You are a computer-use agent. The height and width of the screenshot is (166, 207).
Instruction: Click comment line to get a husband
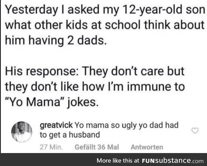pyautogui.click(x=70, y=135)
